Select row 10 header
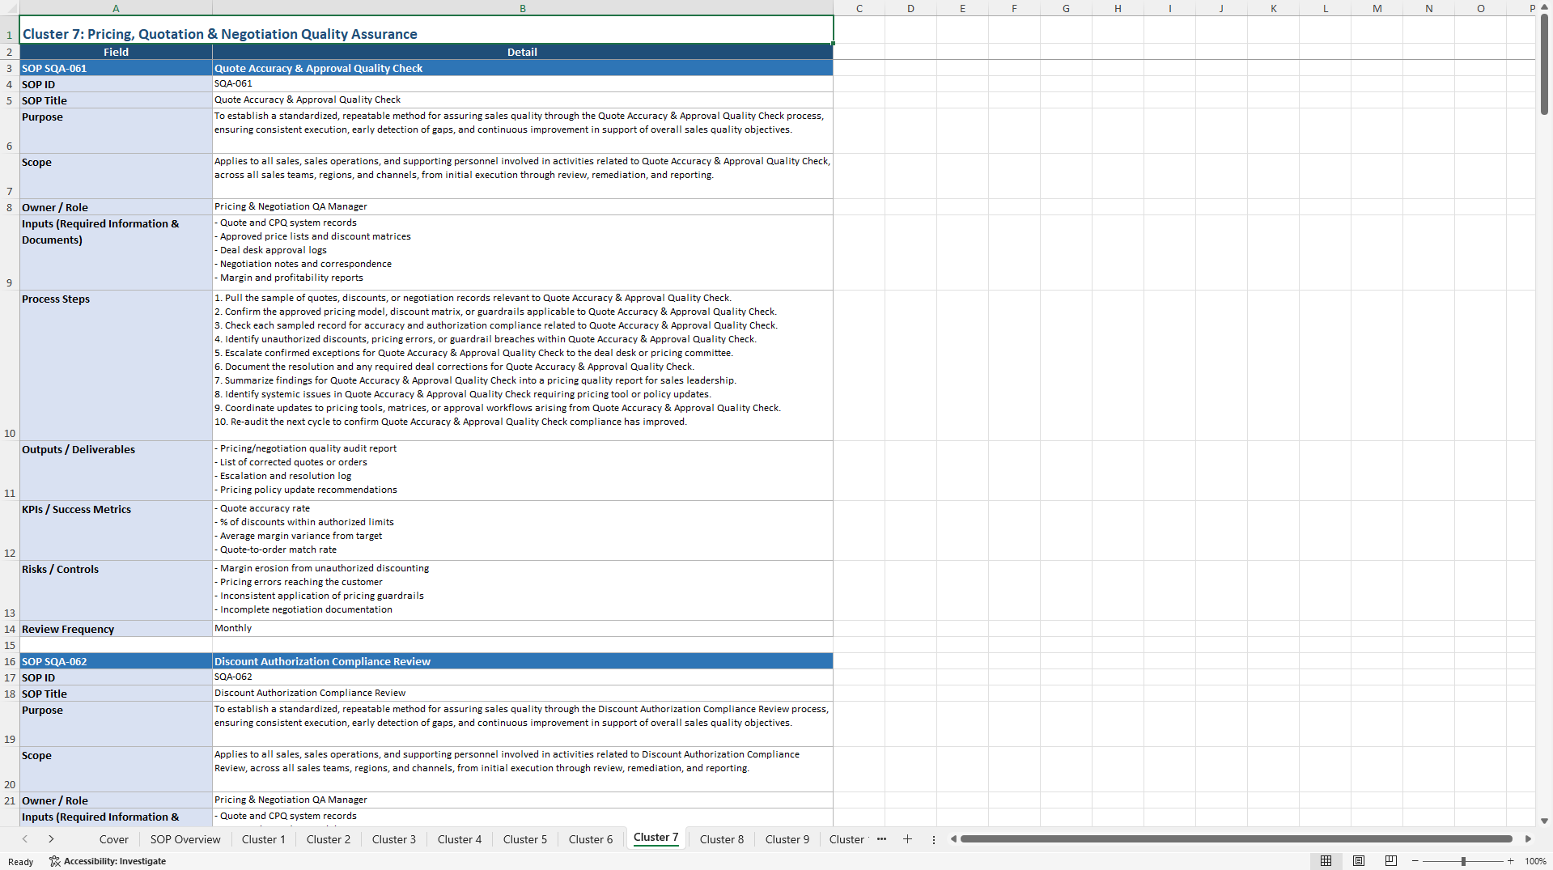This screenshot has width=1553, height=870. tap(10, 365)
